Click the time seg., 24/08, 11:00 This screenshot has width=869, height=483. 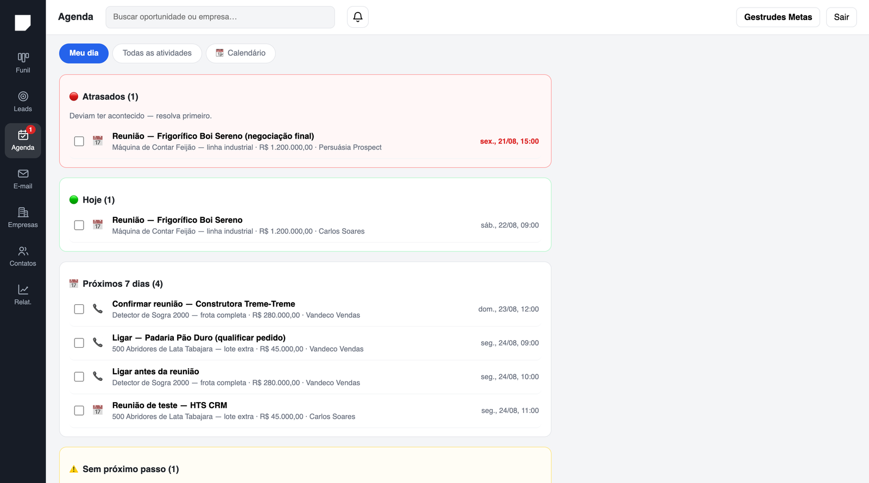click(510, 410)
